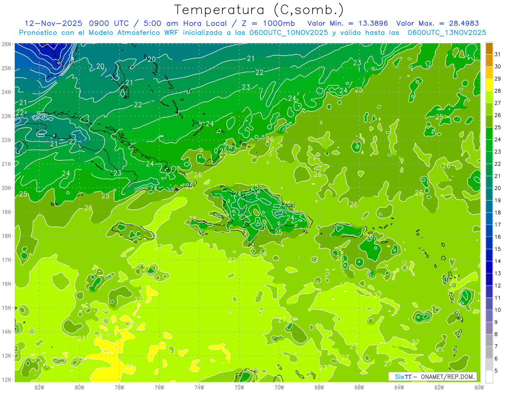Click the 'Valor Min. = 13.3896' readout
The width and height of the screenshot is (509, 393).
coord(348,24)
